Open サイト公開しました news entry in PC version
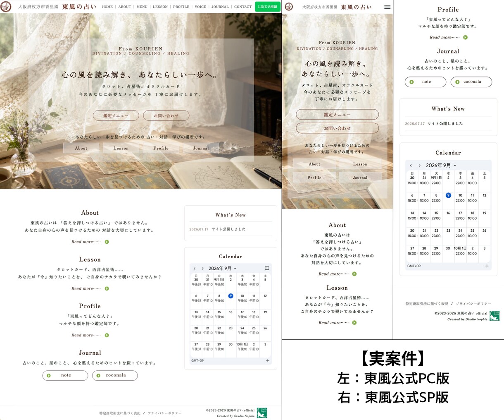The width and height of the screenshot is (504, 420). [x=228, y=229]
